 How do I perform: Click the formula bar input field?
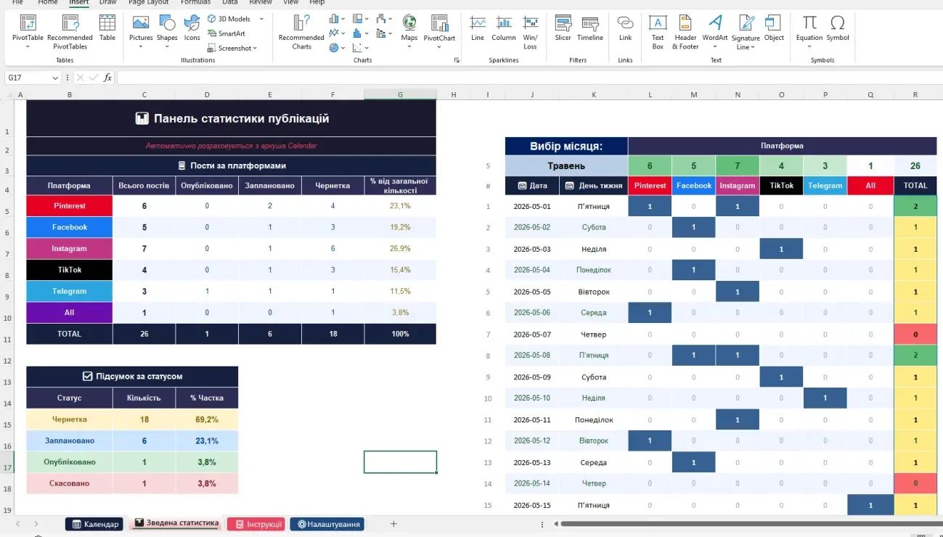pyautogui.click(x=528, y=78)
